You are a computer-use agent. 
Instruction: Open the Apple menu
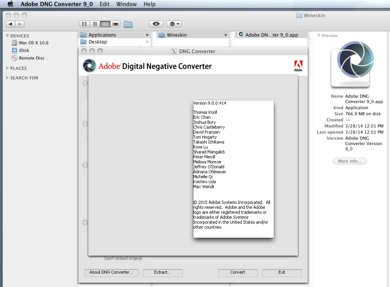click(10, 4)
